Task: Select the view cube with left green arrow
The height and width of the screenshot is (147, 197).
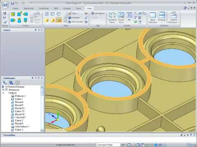Action: [x=25, y=14]
